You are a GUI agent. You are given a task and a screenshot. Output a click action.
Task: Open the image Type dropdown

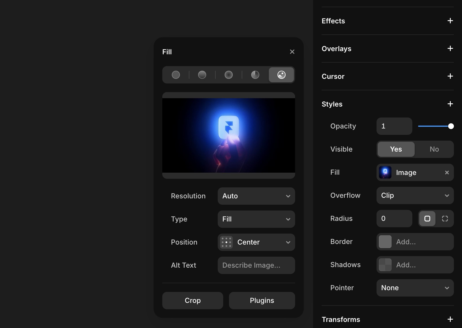tap(256, 219)
